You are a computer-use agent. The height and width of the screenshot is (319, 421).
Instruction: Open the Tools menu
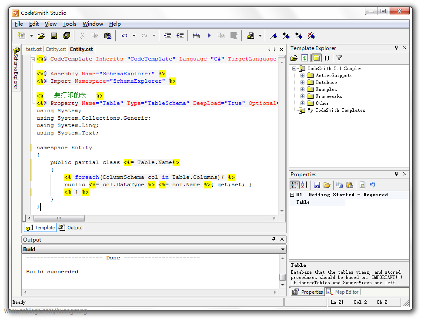tap(69, 24)
